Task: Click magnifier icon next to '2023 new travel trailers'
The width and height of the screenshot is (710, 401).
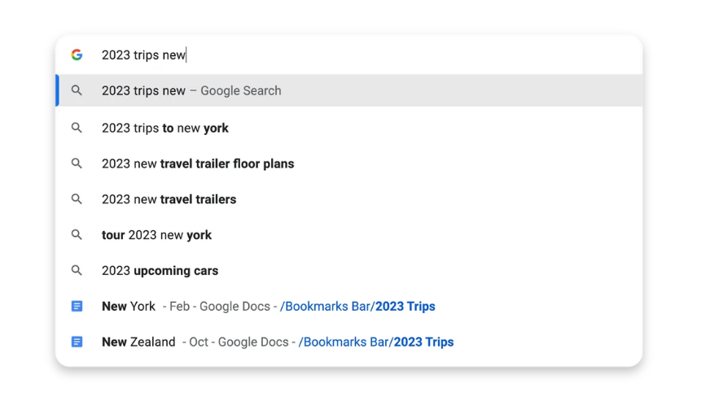Action: pyautogui.click(x=77, y=199)
